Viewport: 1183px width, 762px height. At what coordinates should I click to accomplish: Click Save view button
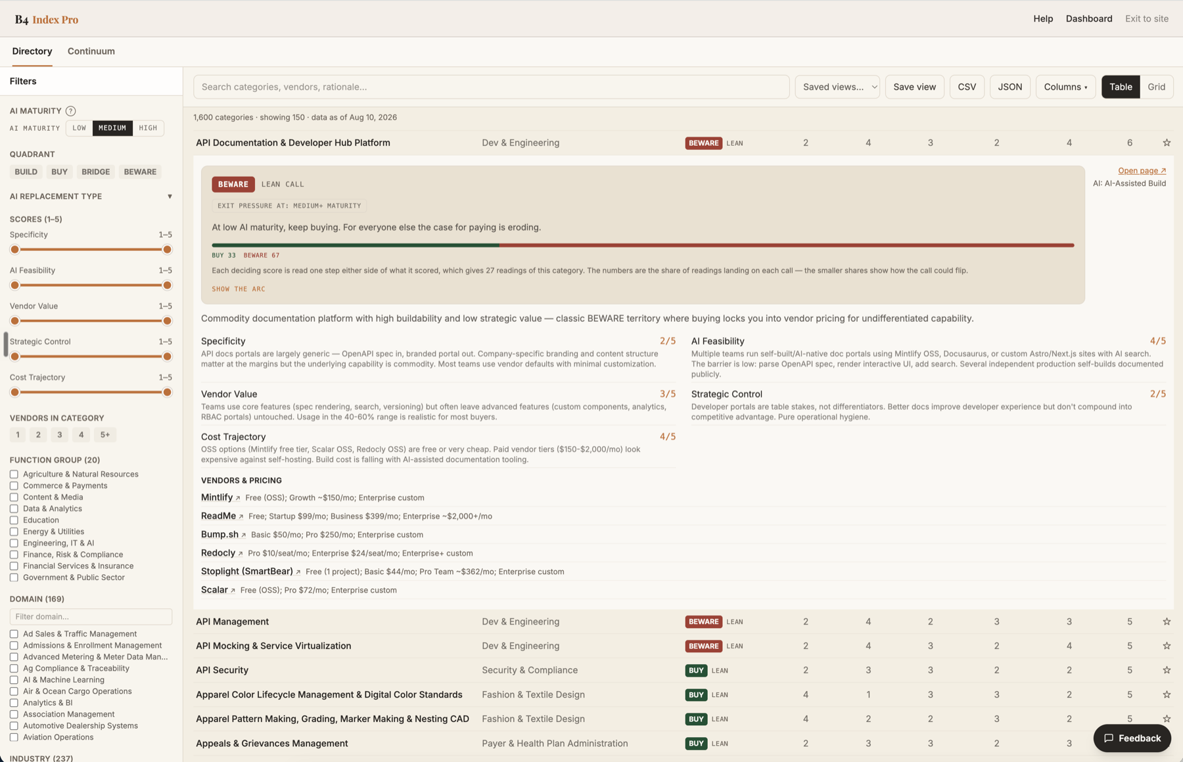pyautogui.click(x=914, y=87)
